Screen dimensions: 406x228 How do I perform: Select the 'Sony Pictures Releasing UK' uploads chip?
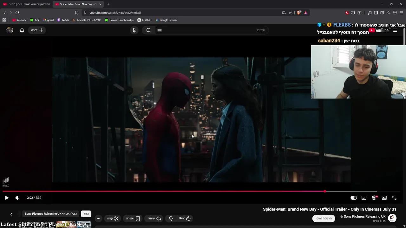51,214
